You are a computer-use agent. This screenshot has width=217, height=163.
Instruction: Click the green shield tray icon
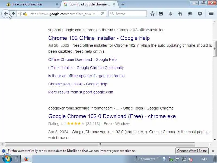(171, 159)
